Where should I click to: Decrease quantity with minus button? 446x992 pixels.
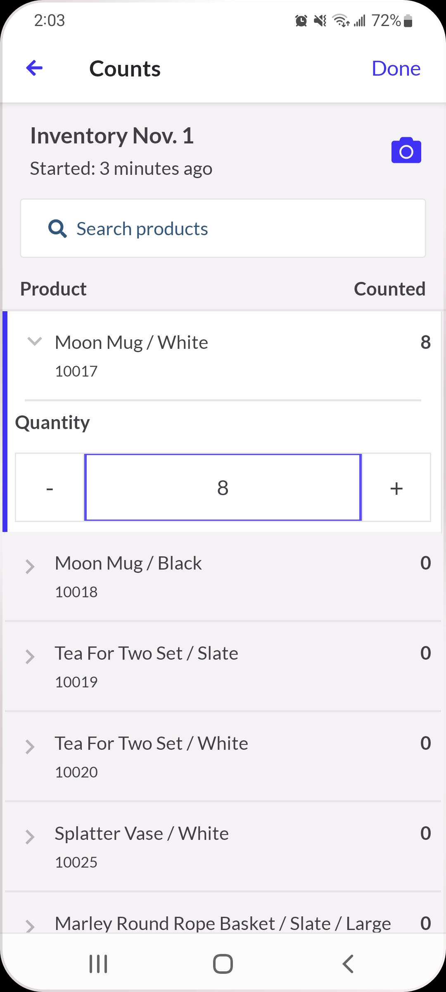tap(50, 488)
